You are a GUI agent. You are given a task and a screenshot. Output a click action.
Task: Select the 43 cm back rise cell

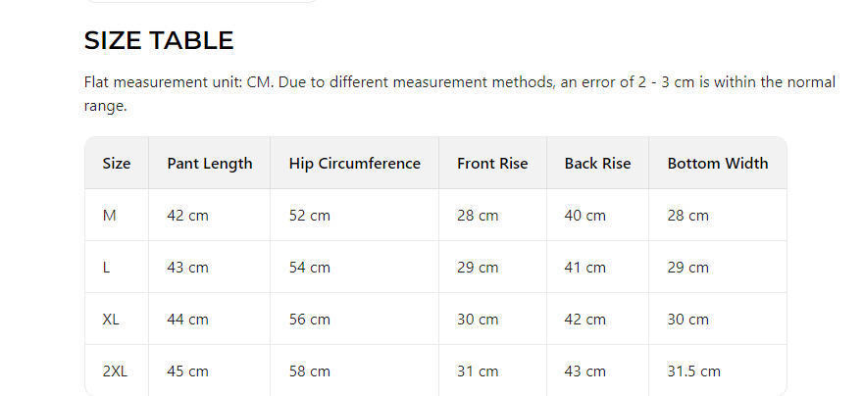click(x=585, y=371)
